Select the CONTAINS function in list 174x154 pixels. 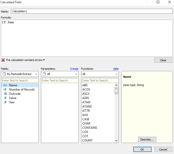coord(90,128)
